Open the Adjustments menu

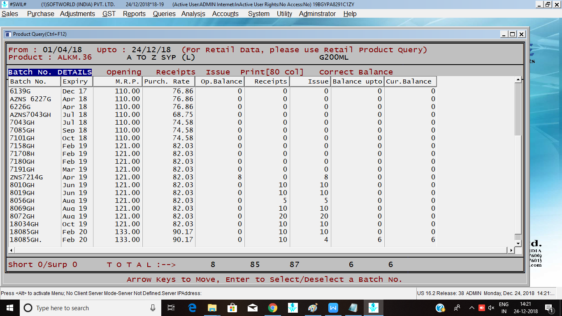pyautogui.click(x=77, y=14)
